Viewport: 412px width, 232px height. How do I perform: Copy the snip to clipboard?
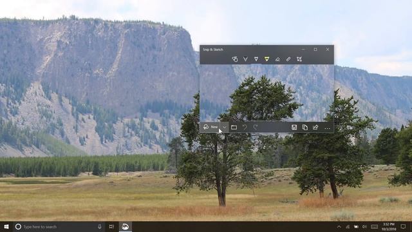[304, 128]
